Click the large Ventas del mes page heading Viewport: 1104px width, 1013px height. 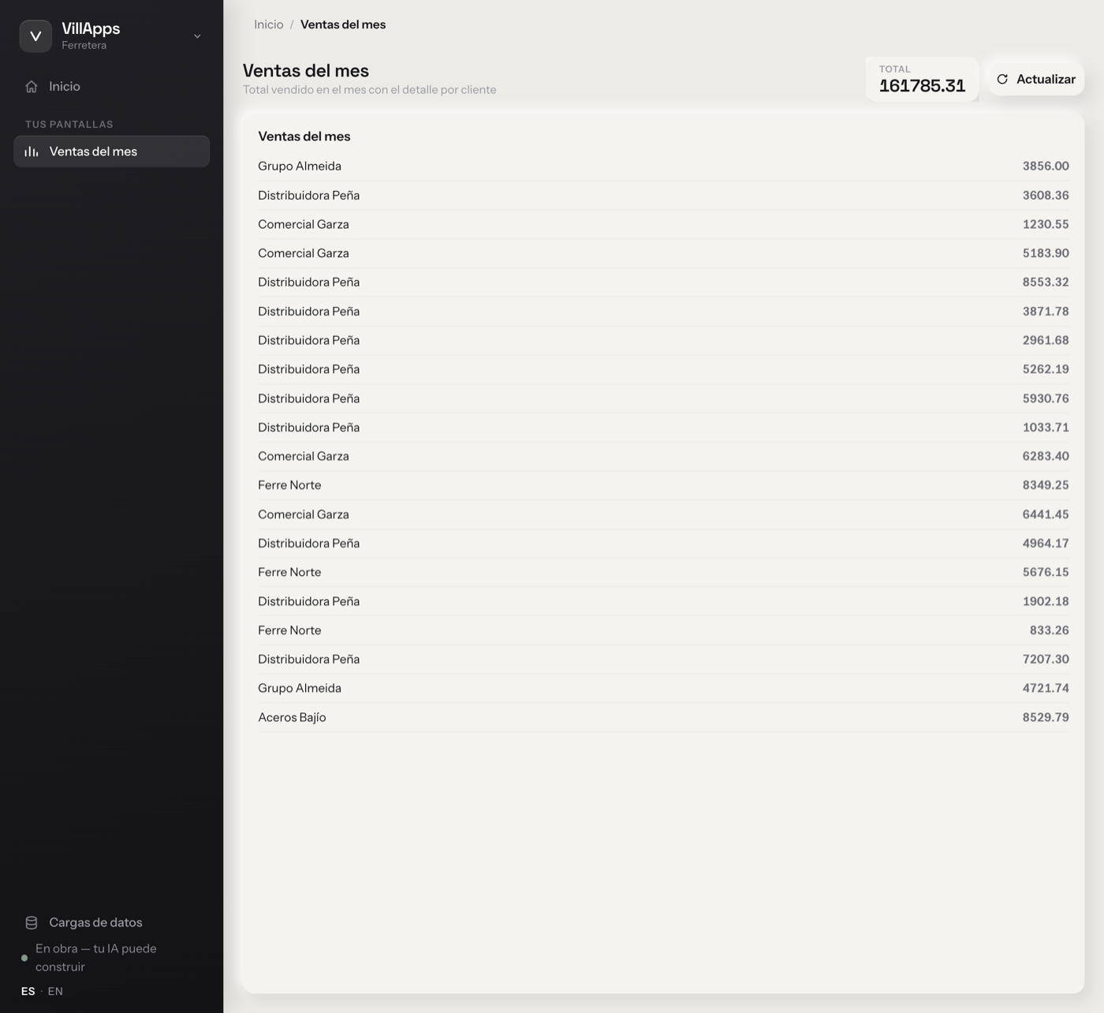[306, 70]
